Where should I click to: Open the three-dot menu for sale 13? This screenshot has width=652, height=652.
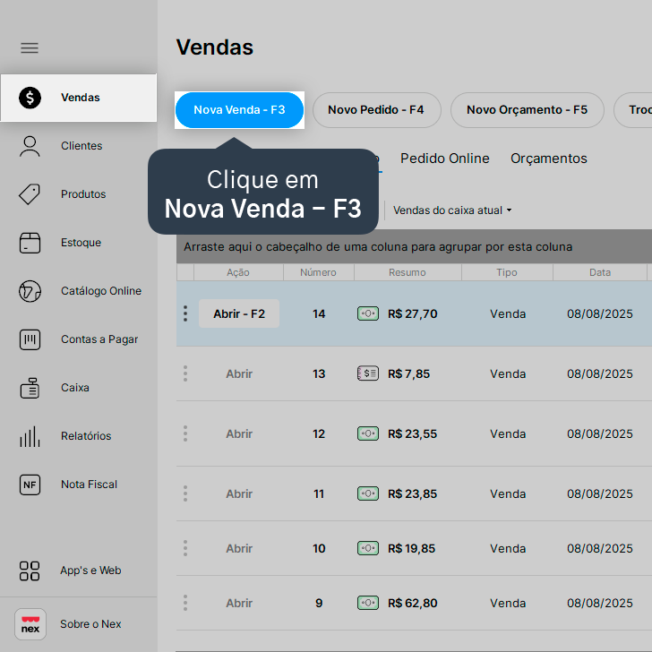tap(185, 373)
